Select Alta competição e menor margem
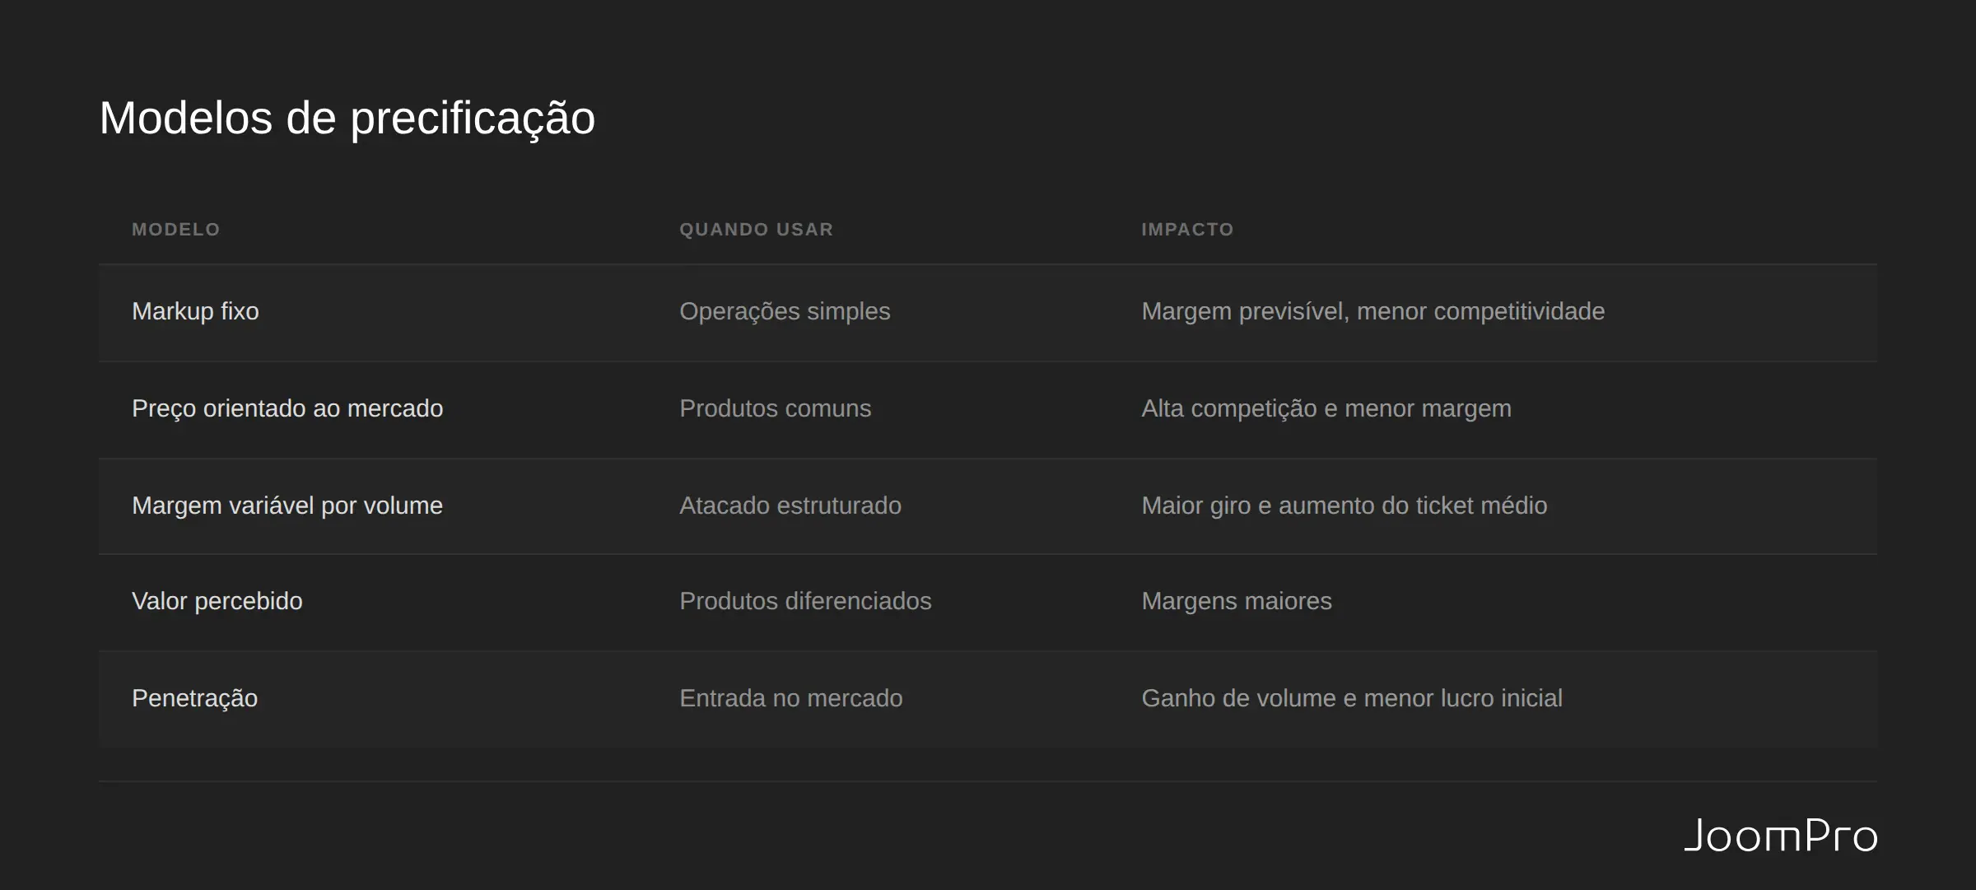The width and height of the screenshot is (1976, 890). pyautogui.click(x=1326, y=408)
